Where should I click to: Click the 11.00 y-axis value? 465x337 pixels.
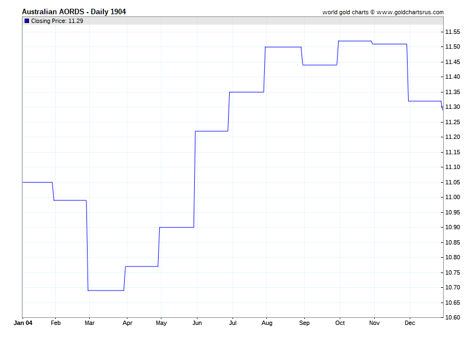tap(452, 197)
